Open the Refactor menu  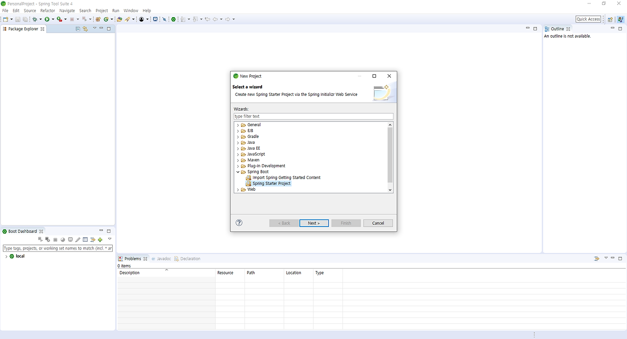point(48,10)
